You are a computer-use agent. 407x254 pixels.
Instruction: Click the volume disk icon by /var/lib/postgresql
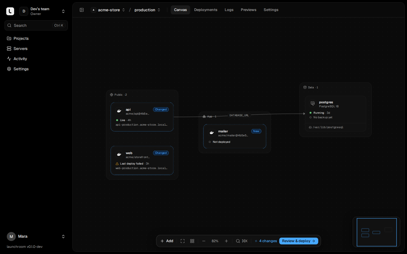click(310, 127)
